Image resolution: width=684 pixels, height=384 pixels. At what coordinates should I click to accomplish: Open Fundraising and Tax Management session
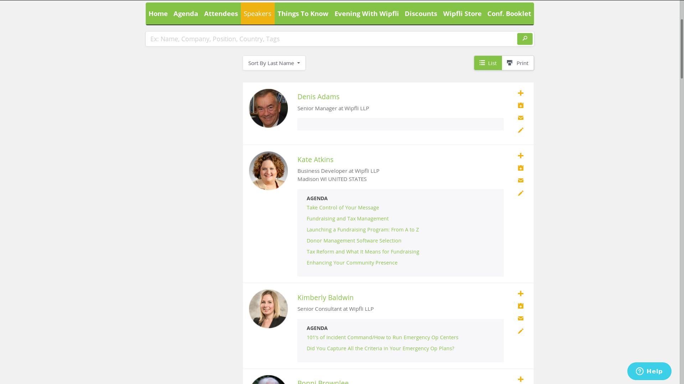(x=348, y=219)
